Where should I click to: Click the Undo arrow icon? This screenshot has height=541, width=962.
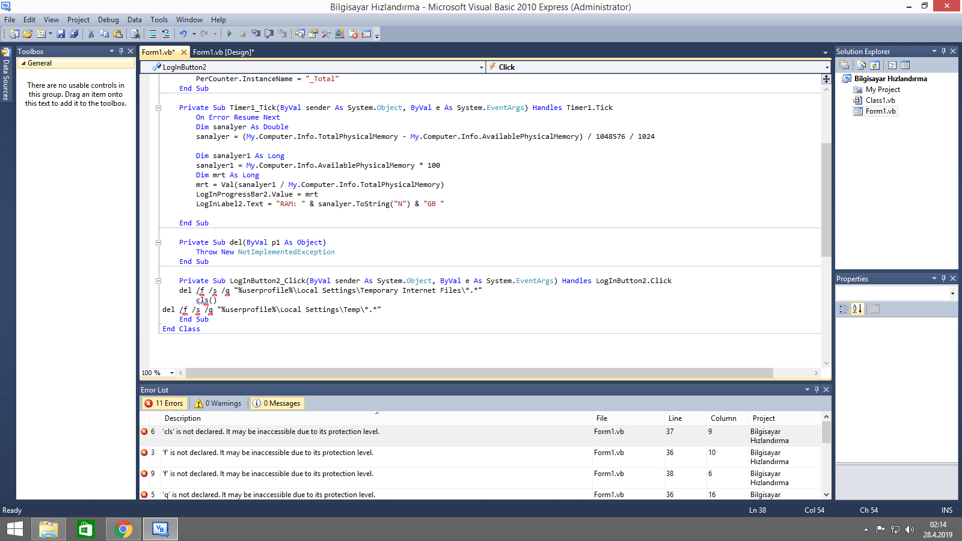pos(183,34)
